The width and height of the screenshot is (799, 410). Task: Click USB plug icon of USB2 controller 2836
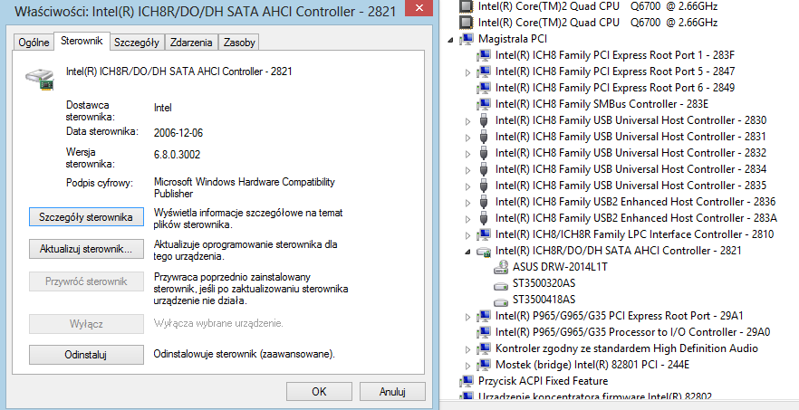tap(484, 202)
